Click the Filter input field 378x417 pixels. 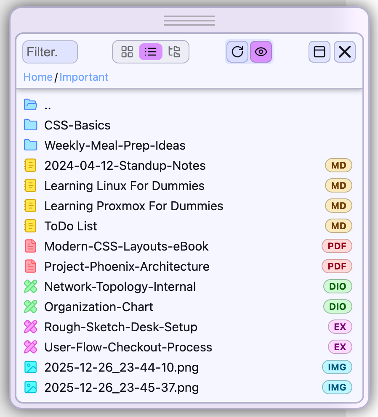coord(50,52)
